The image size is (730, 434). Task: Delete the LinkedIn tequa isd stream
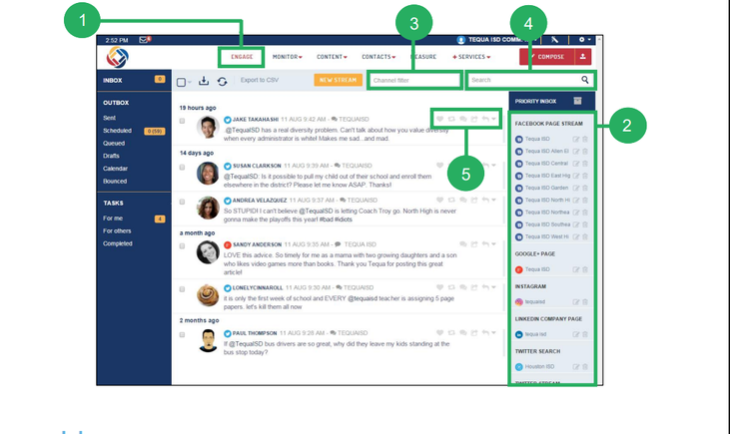(x=585, y=334)
